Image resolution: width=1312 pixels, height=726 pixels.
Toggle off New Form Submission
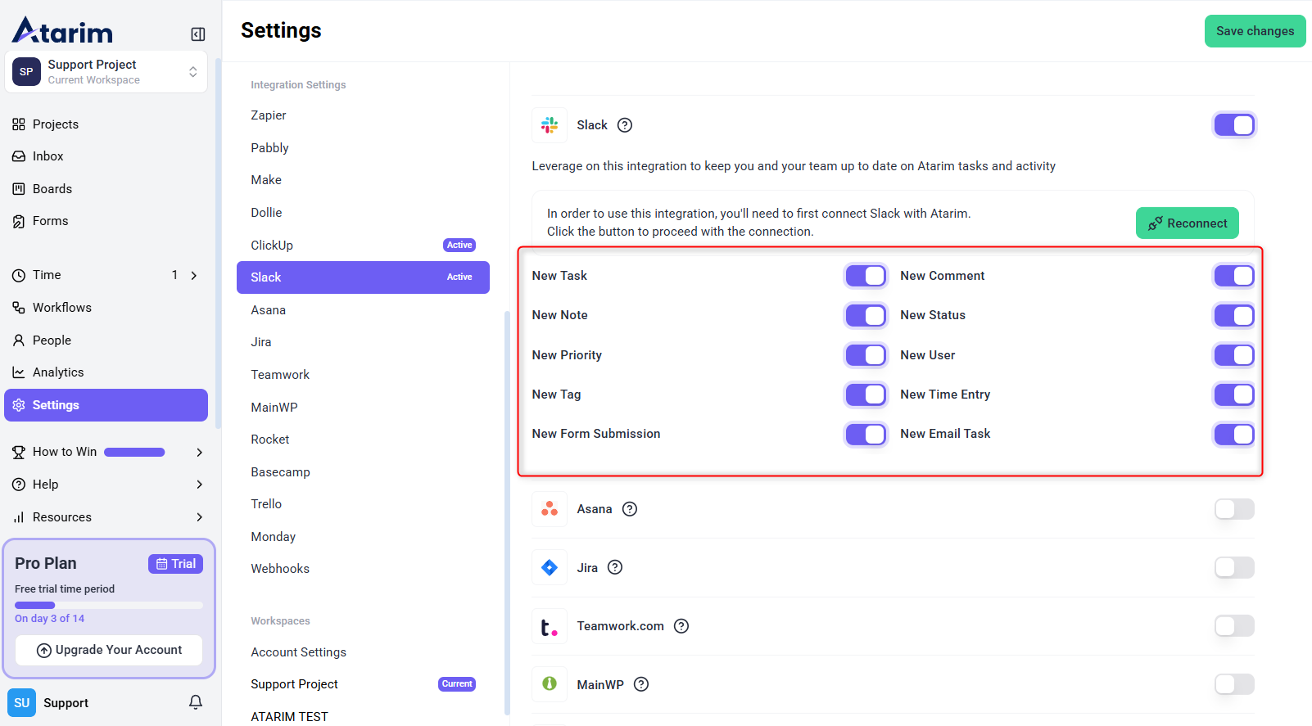pos(866,434)
